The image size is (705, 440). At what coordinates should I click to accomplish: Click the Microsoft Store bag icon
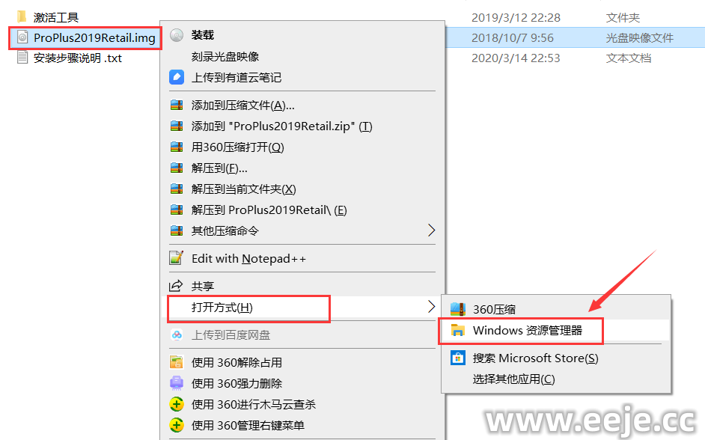tap(458, 358)
